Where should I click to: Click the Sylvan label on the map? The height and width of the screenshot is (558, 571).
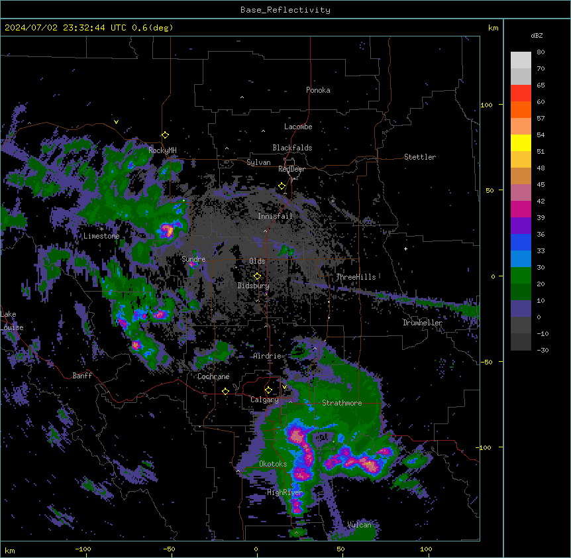(258, 162)
